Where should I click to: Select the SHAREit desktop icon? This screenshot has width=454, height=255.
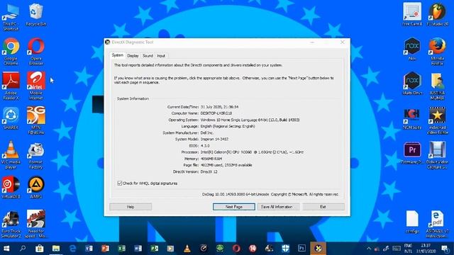pyautogui.click(x=11, y=118)
